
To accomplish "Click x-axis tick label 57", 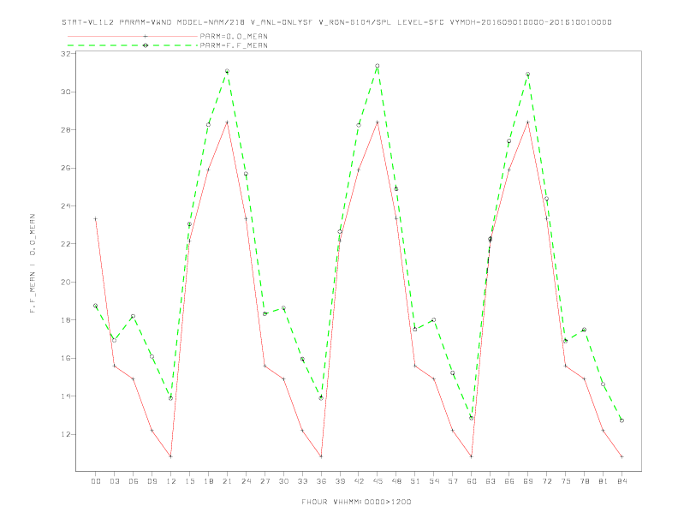I will (x=453, y=481).
